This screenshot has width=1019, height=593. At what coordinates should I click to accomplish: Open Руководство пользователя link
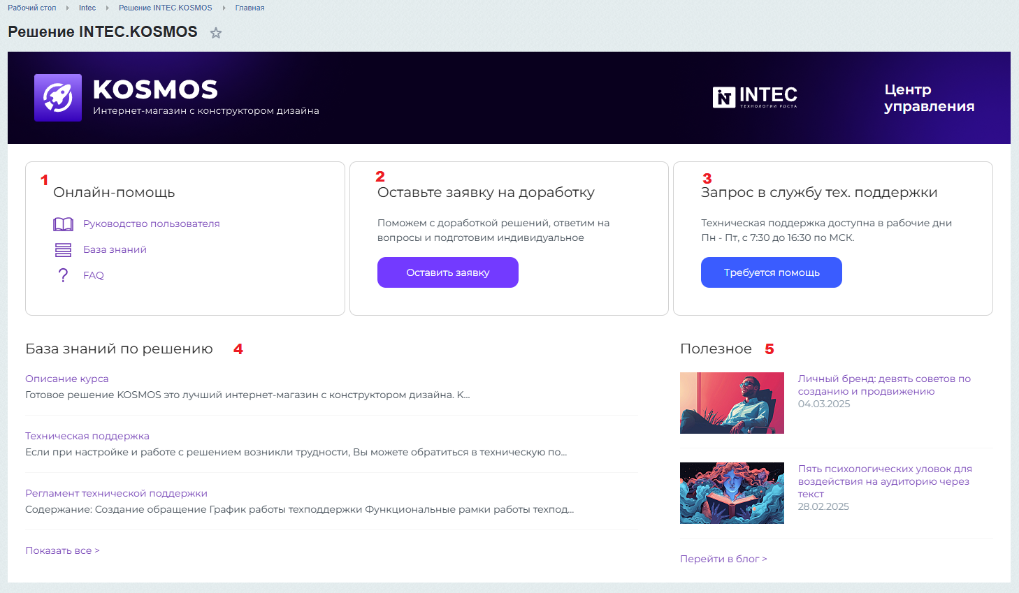point(152,224)
